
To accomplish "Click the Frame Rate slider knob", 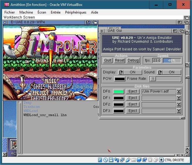I will point(153,79).
